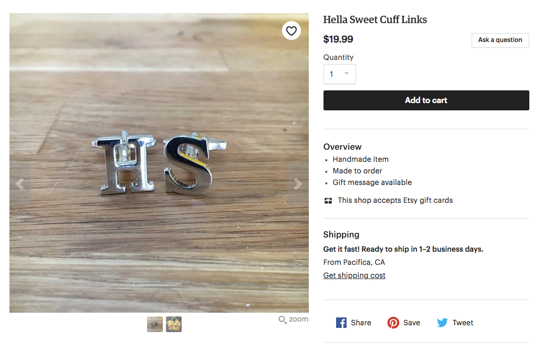Click the Twitter Tweet icon
Image resolution: width=543 pixels, height=350 pixels.
443,323
